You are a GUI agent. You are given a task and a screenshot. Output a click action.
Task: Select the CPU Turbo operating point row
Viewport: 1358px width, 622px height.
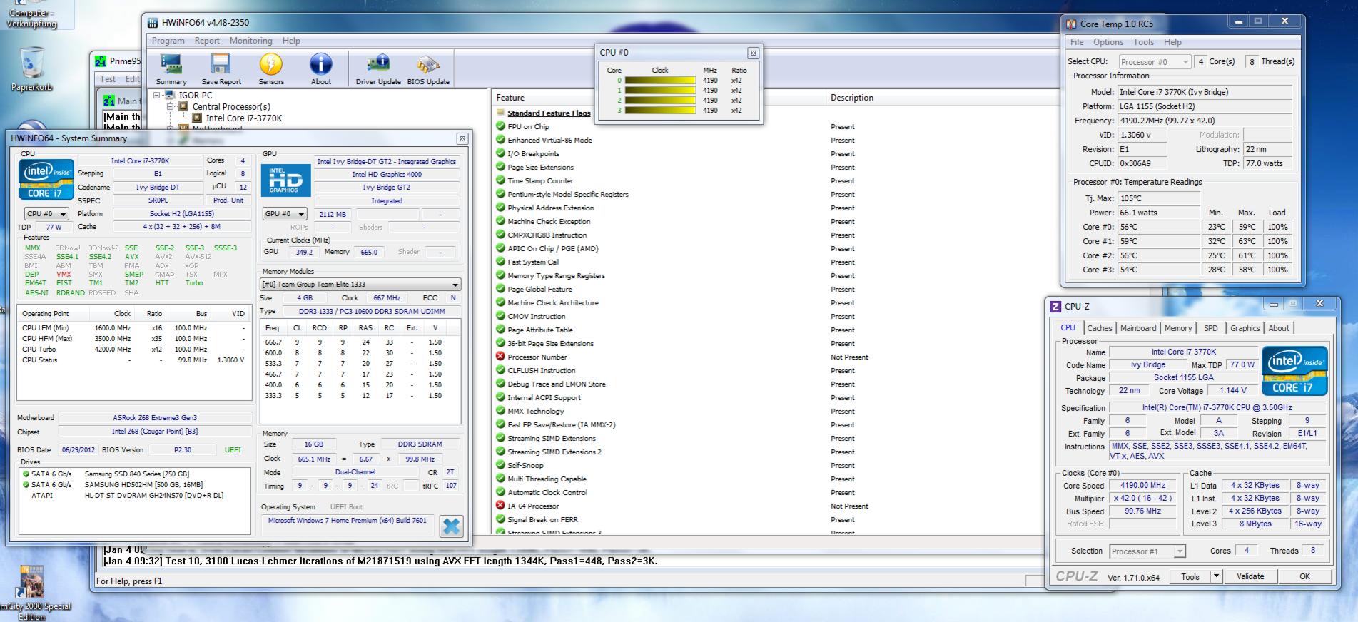point(133,350)
